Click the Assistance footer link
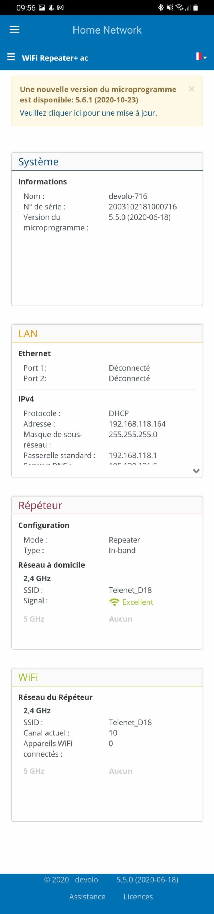 pyautogui.click(x=87, y=897)
